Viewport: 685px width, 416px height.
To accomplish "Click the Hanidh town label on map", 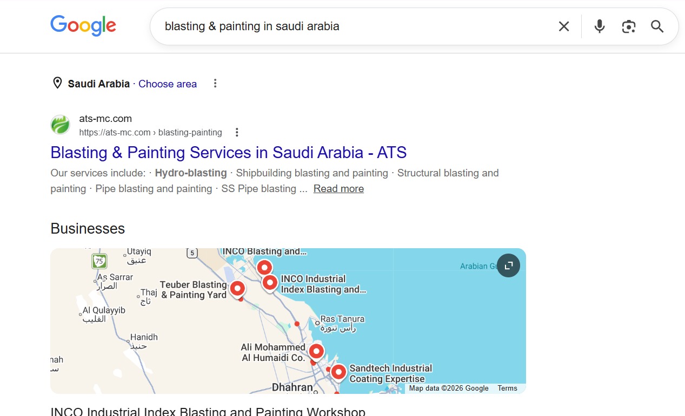I will [x=144, y=341].
